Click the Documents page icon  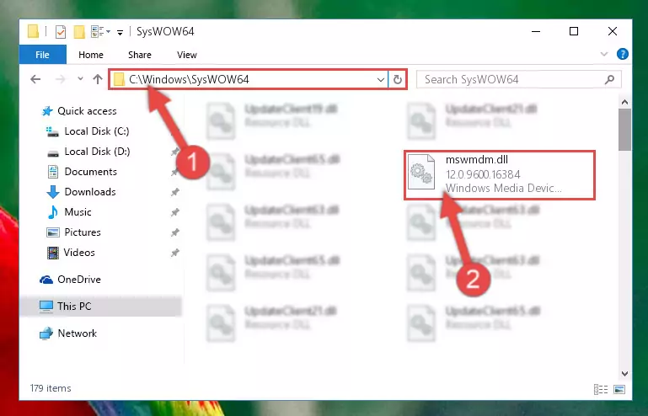click(53, 172)
